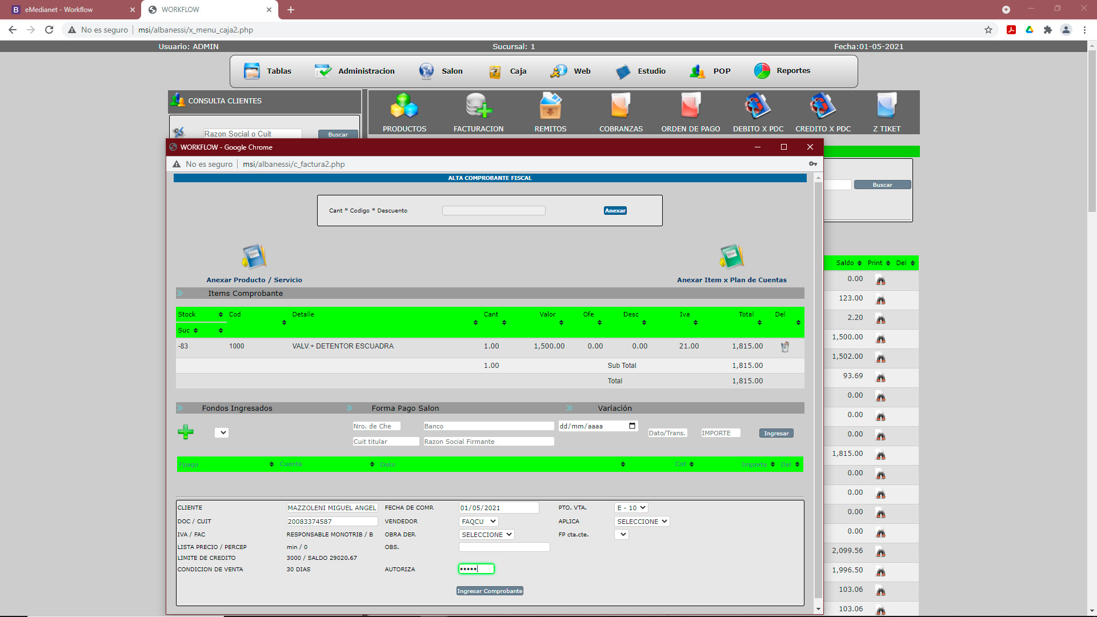Click the Anexar Producto / Servicio icon
1097x617 pixels.
(x=254, y=257)
